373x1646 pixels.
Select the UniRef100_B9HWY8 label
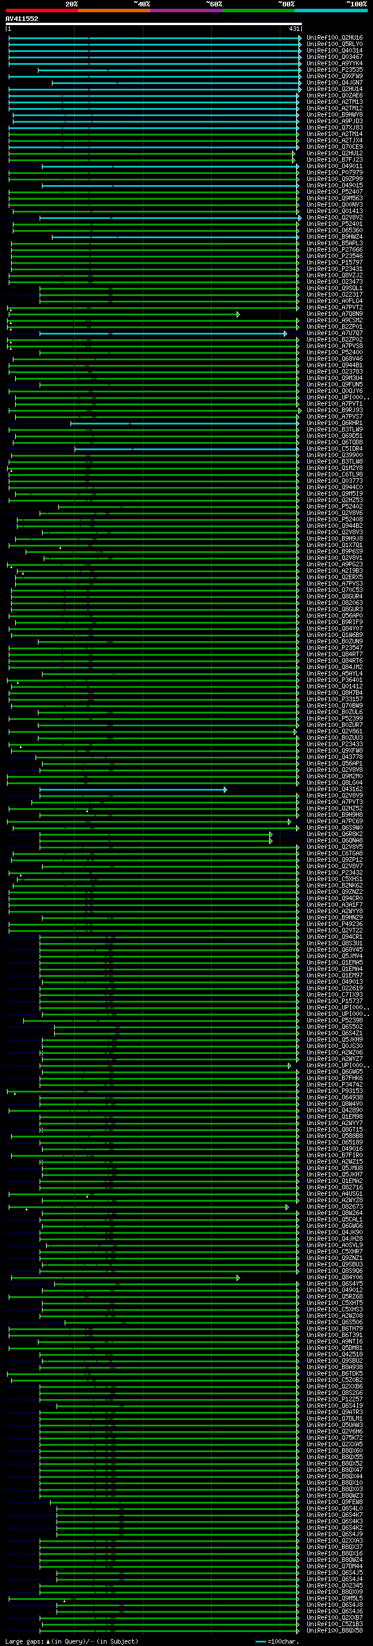tap(335, 115)
